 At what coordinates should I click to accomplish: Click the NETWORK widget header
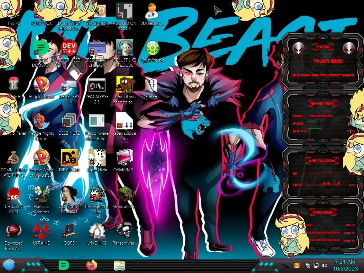click(x=322, y=161)
